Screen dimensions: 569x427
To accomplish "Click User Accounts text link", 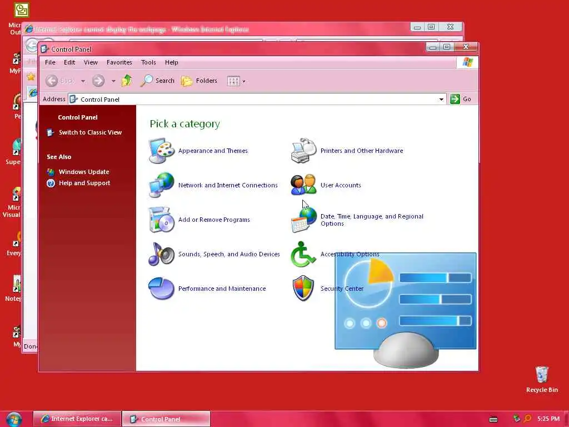I will [x=341, y=185].
